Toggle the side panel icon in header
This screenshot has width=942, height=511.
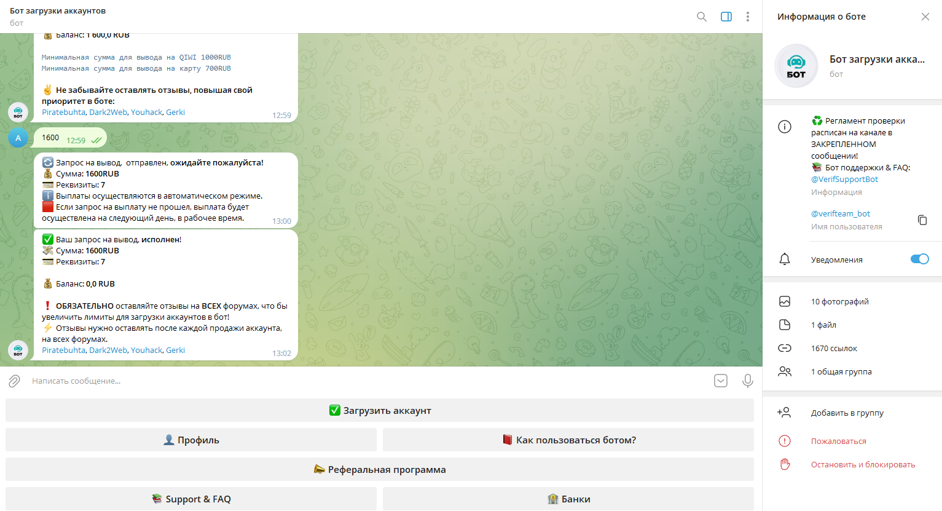[x=726, y=17]
